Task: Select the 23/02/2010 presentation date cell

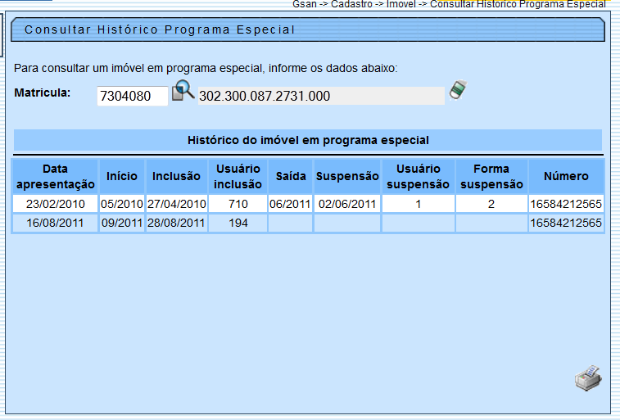Action: pos(56,204)
